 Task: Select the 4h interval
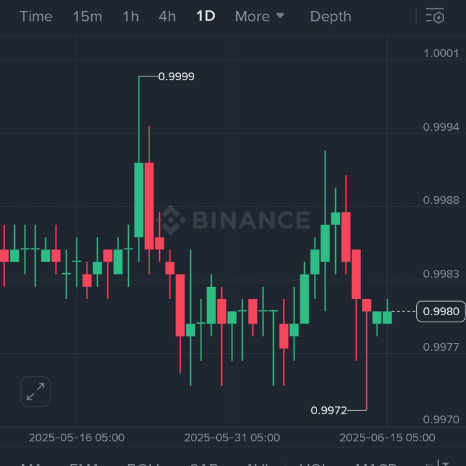(x=167, y=16)
